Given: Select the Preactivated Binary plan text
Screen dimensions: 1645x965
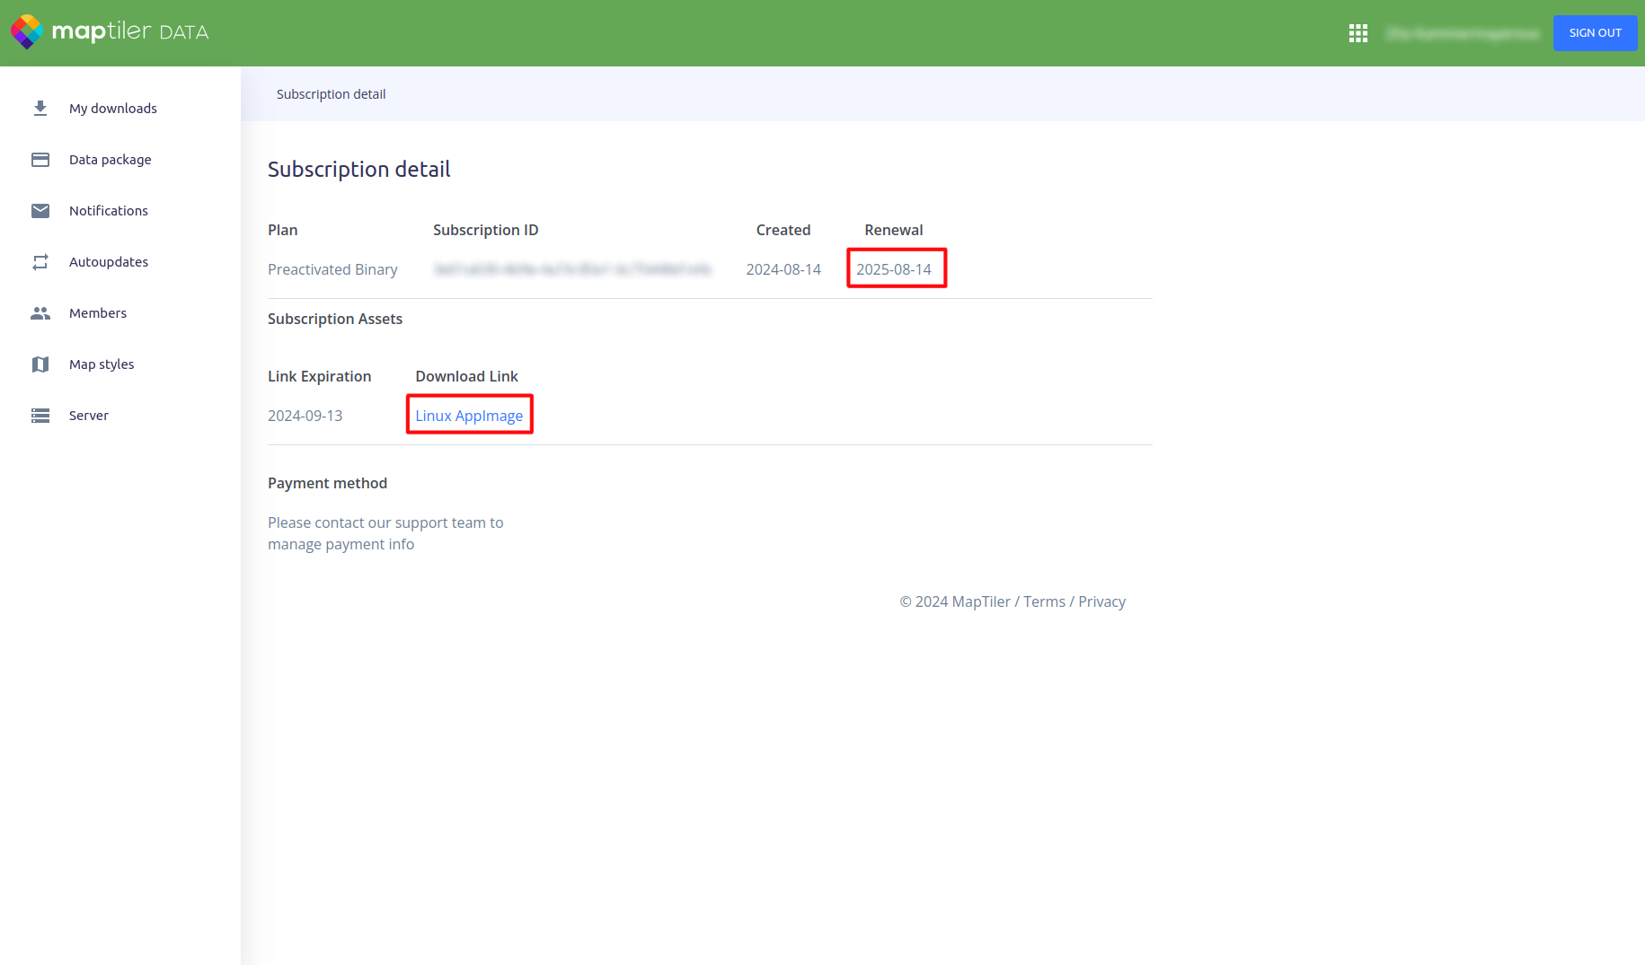Looking at the screenshot, I should pyautogui.click(x=332, y=269).
